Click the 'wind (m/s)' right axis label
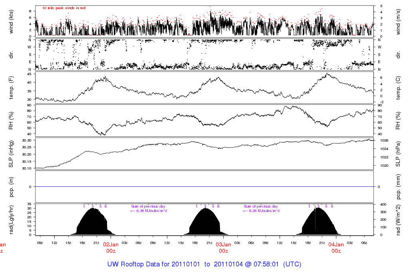 (x=396, y=21)
